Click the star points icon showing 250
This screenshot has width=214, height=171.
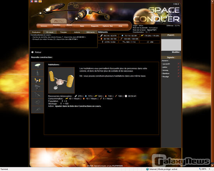pyautogui.click(x=148, y=42)
